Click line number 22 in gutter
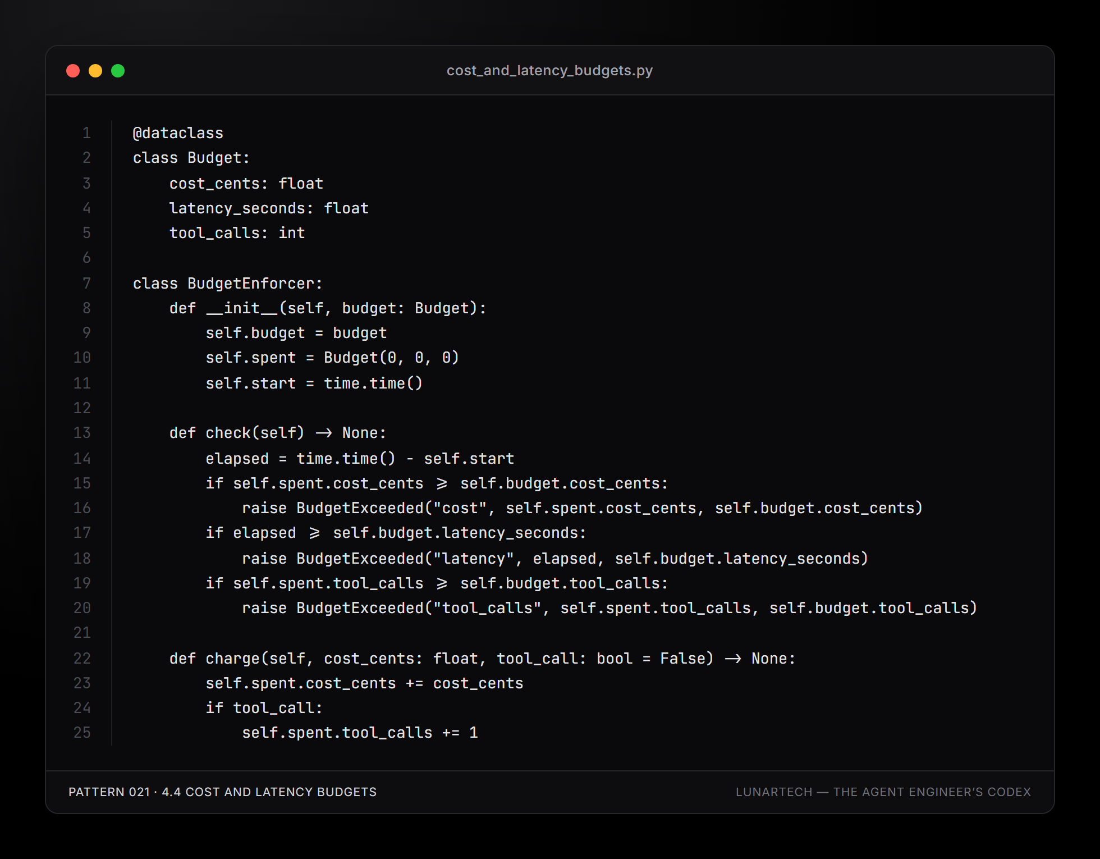 pyautogui.click(x=82, y=659)
